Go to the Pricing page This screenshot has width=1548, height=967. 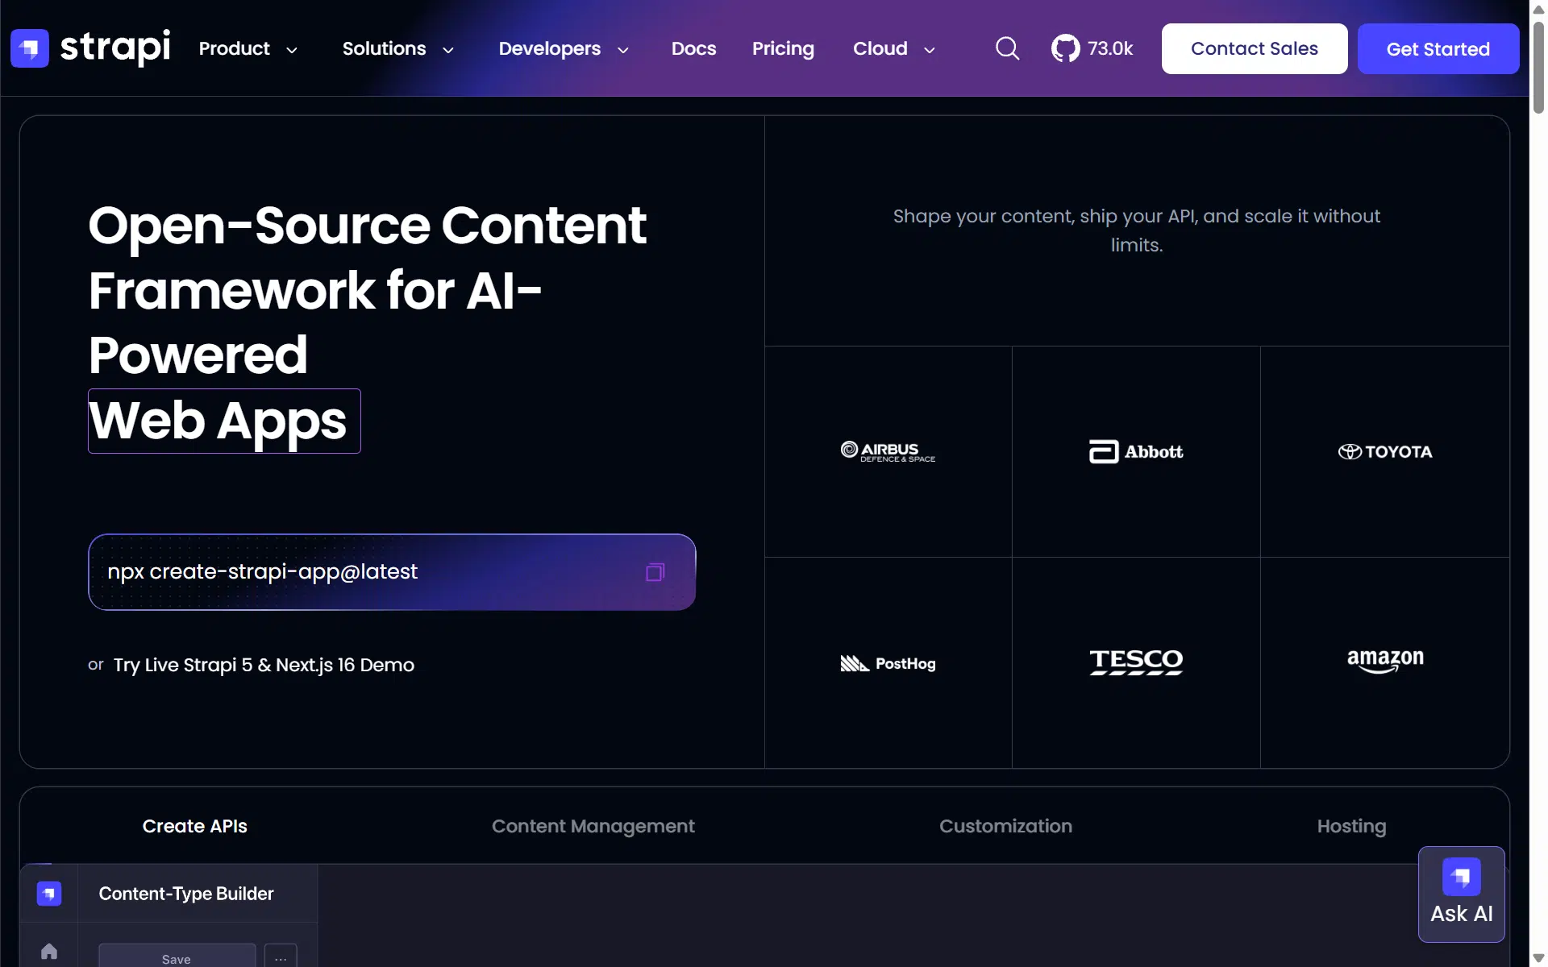pos(783,48)
